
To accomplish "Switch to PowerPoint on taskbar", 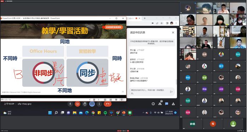I will coord(124,113).
